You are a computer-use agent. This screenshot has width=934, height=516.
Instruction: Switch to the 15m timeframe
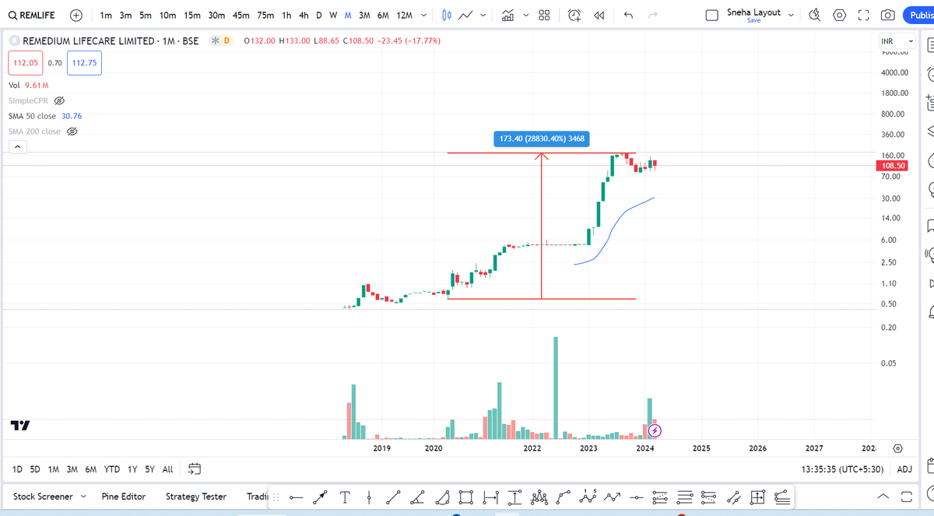[x=192, y=16]
